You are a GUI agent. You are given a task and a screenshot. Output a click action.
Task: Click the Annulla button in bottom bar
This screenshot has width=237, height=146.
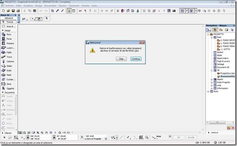coord(191,138)
